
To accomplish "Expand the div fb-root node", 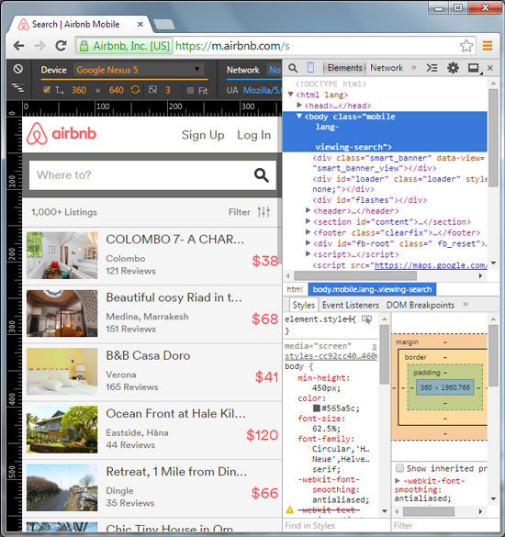I will pyautogui.click(x=308, y=243).
